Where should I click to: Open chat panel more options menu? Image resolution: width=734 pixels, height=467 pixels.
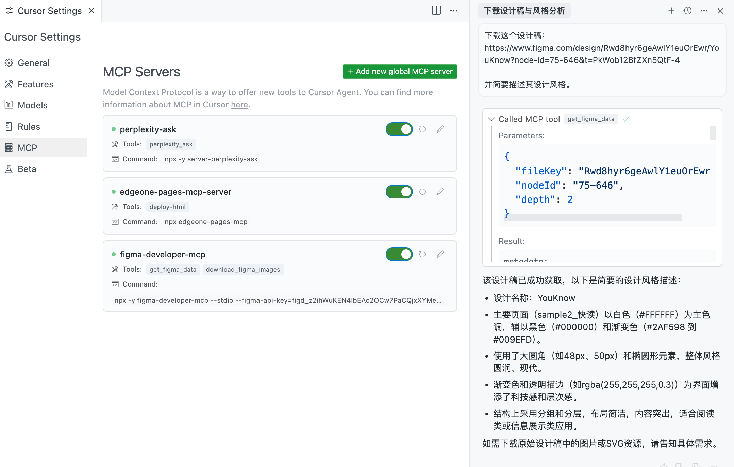coord(704,11)
